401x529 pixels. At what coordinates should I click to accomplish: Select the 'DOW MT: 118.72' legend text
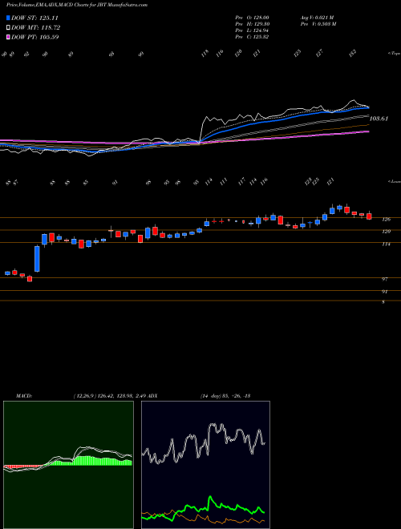point(36,27)
